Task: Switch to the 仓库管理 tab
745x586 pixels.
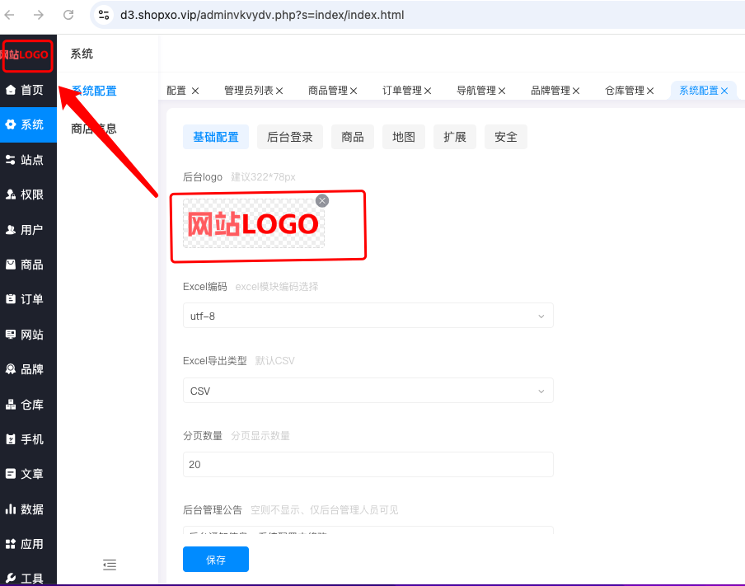Action: pyautogui.click(x=625, y=91)
